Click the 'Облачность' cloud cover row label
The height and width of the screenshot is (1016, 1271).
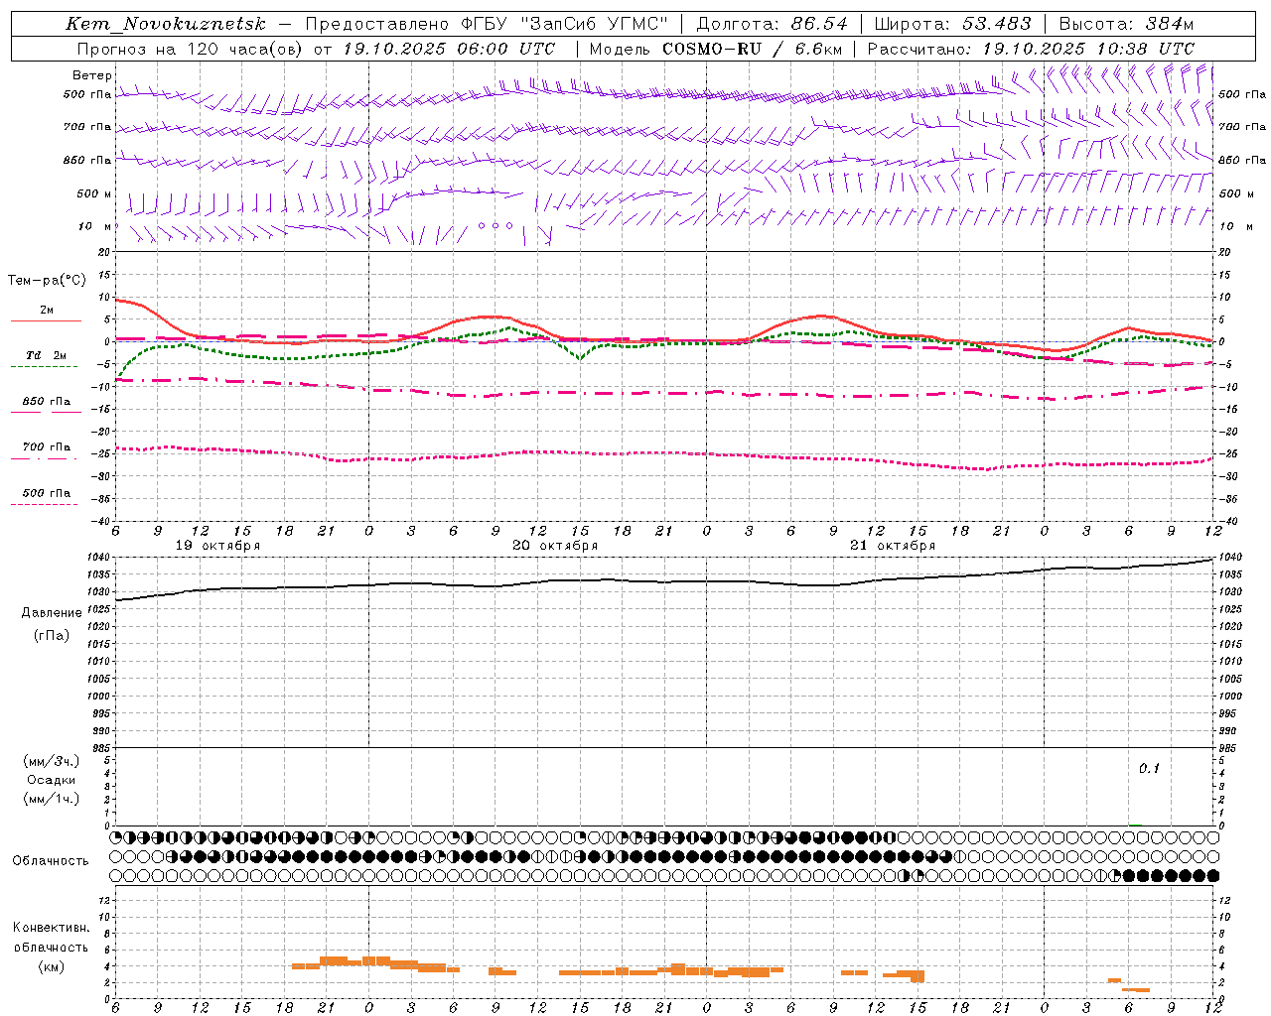pos(51,861)
